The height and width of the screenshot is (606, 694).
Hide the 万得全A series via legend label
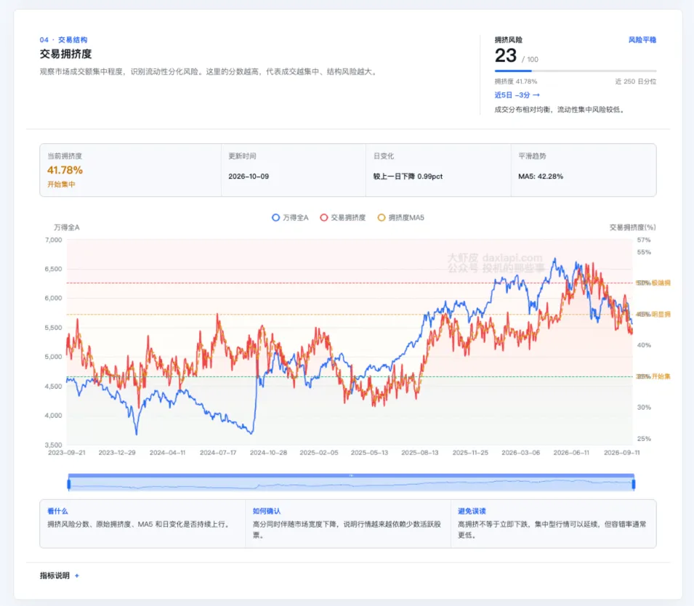click(295, 217)
